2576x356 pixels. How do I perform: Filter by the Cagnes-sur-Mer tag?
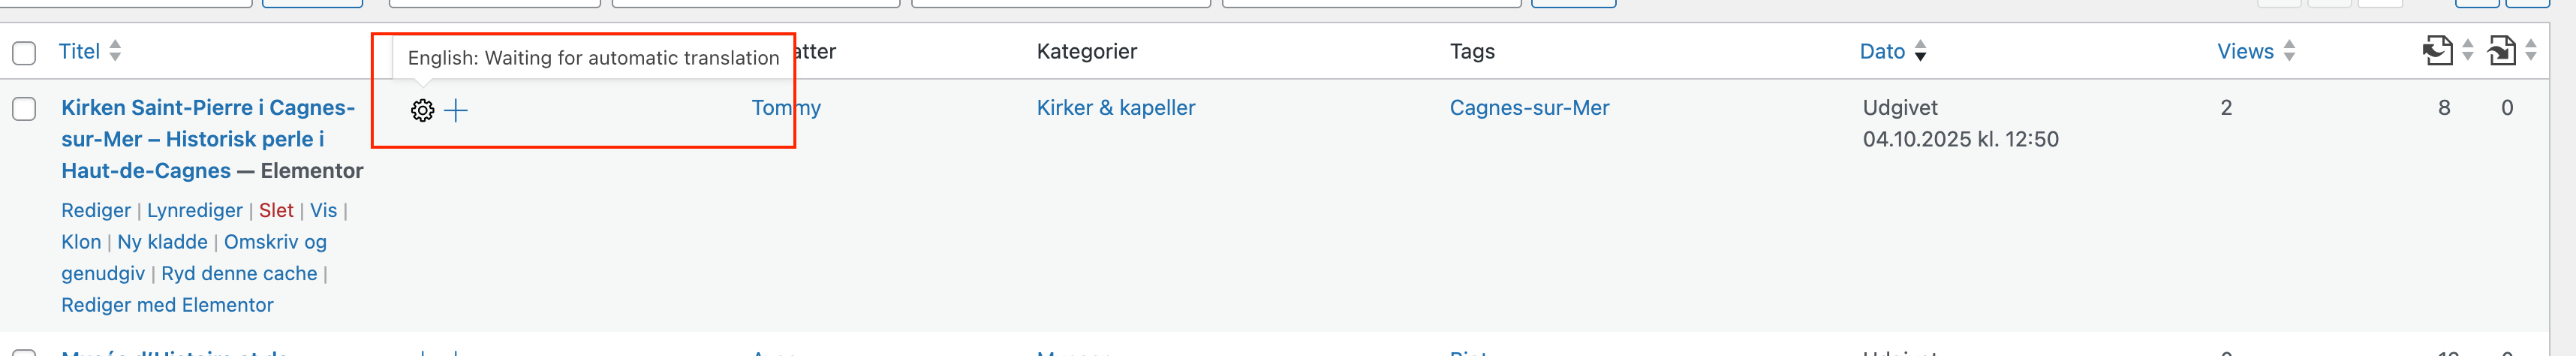pos(1529,108)
